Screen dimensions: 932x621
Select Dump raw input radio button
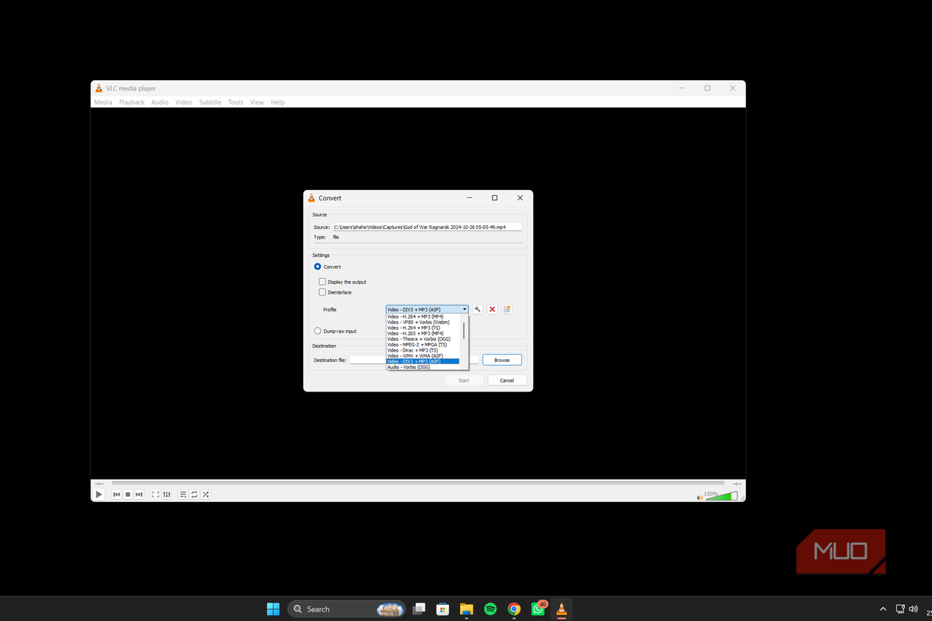click(x=317, y=331)
